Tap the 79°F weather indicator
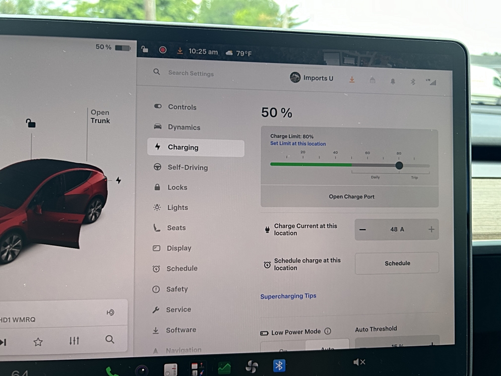This screenshot has height=376, width=501. tap(238, 53)
